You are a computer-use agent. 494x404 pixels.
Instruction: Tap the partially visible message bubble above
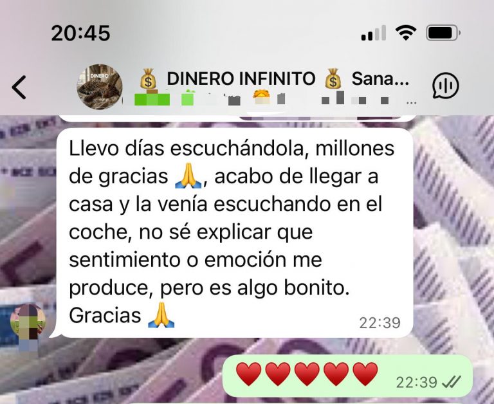236,118
